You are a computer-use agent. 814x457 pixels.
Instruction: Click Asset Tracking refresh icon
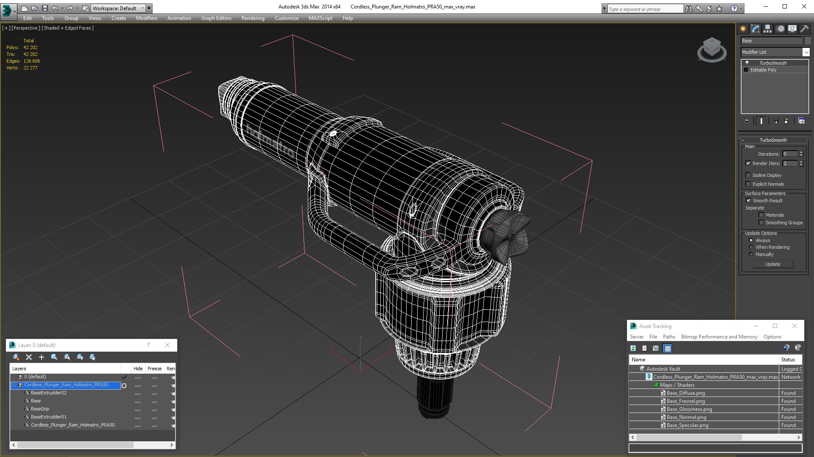pos(633,348)
